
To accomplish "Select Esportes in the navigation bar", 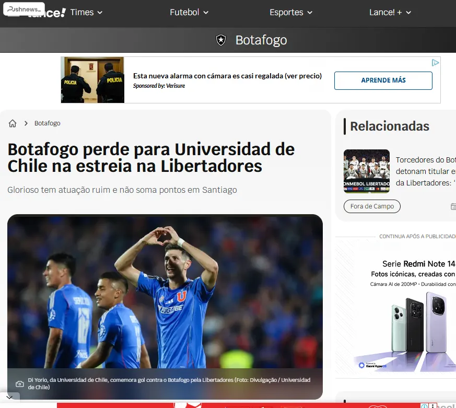I will pos(290,12).
